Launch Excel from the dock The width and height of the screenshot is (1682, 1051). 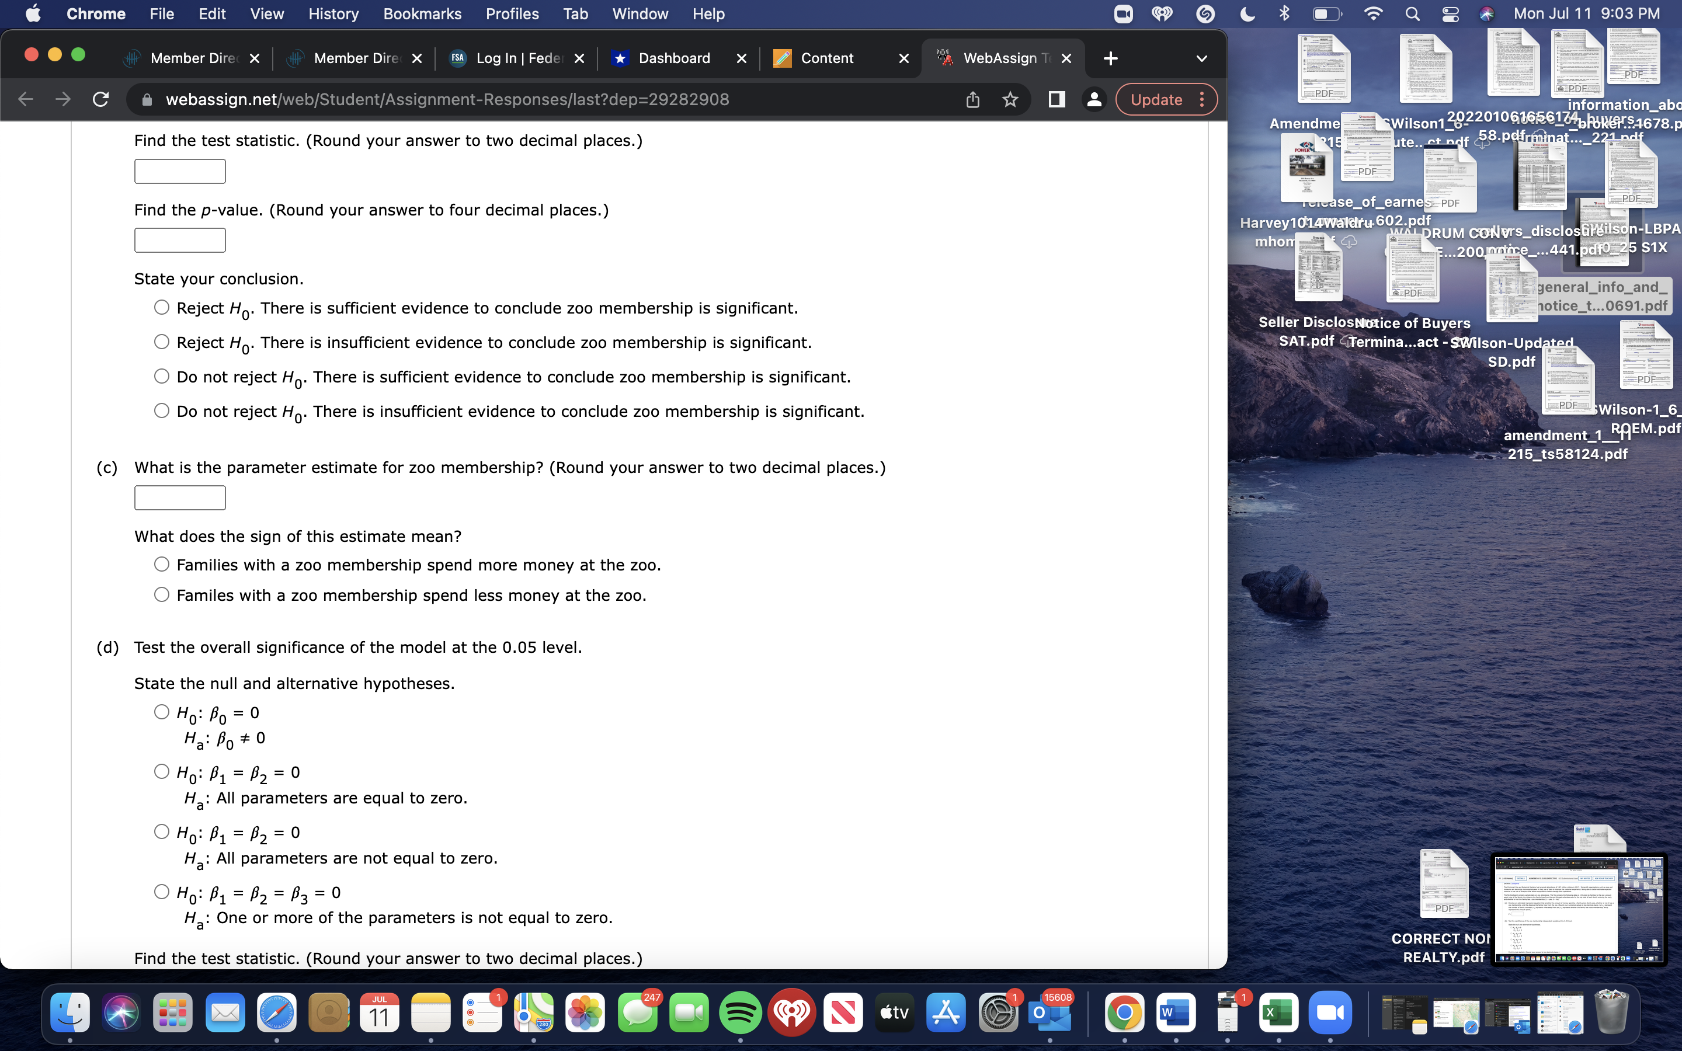click(x=1278, y=1013)
